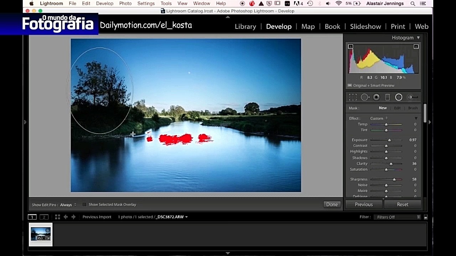Open second window display button 2
Image resolution: width=456 pixels, height=256 pixels.
pos(44,217)
